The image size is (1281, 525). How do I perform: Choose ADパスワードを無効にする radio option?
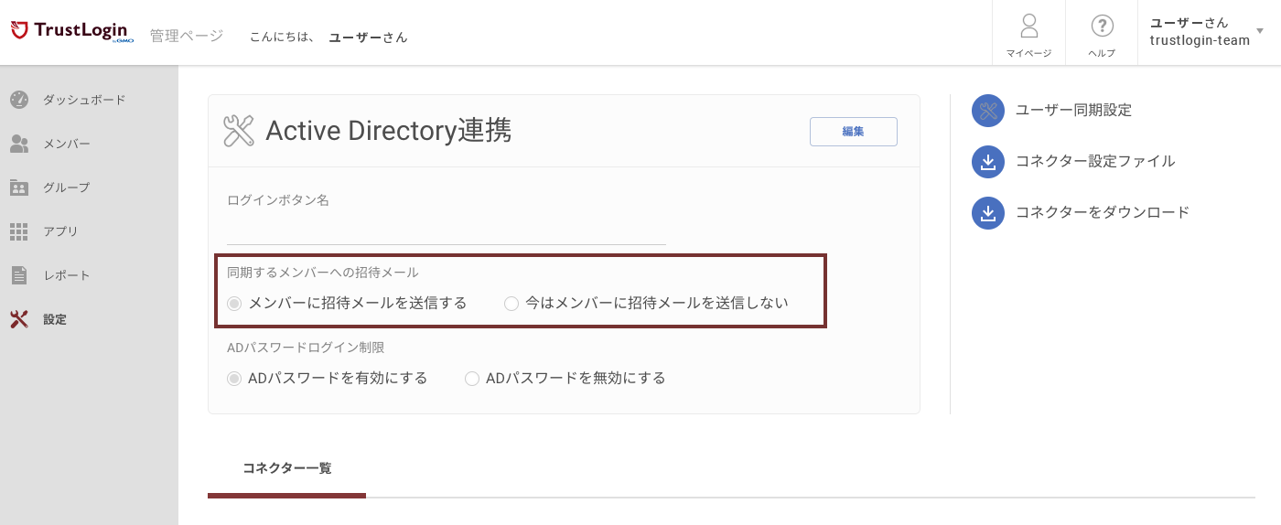click(472, 379)
